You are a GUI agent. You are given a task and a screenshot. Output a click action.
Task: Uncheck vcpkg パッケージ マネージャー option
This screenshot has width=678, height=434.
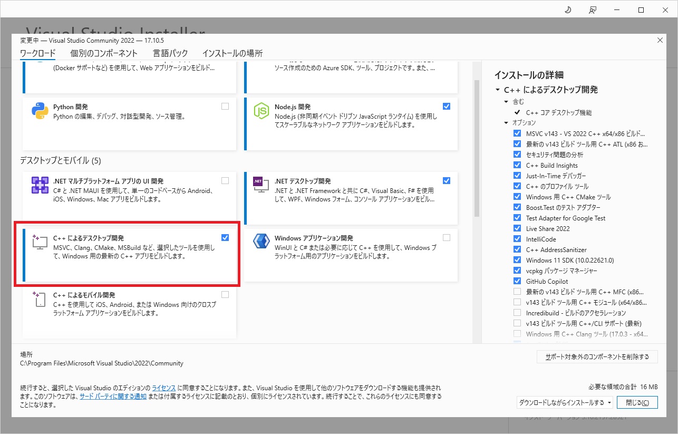(517, 271)
